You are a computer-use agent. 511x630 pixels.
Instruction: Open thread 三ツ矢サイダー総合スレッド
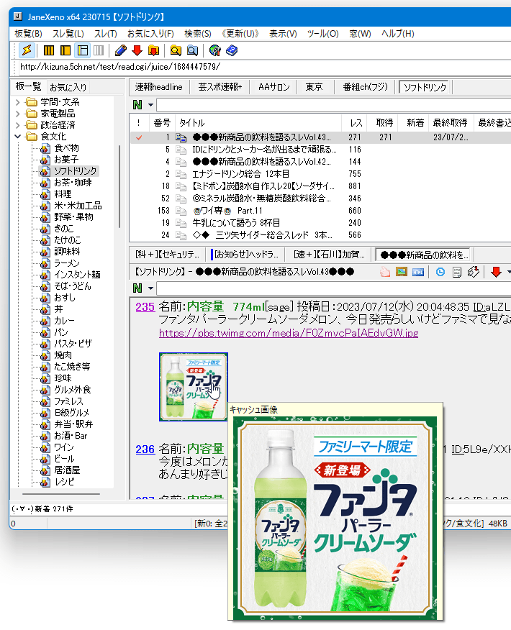click(x=262, y=235)
